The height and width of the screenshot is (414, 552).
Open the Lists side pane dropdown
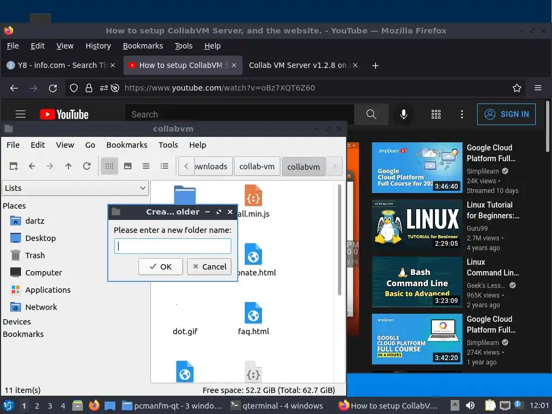(75, 188)
